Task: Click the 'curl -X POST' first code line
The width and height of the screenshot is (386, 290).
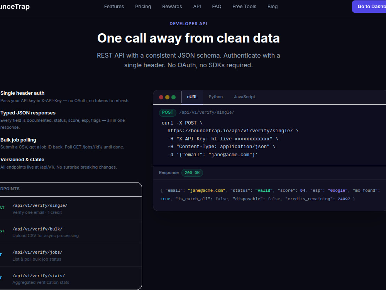Action: point(182,123)
